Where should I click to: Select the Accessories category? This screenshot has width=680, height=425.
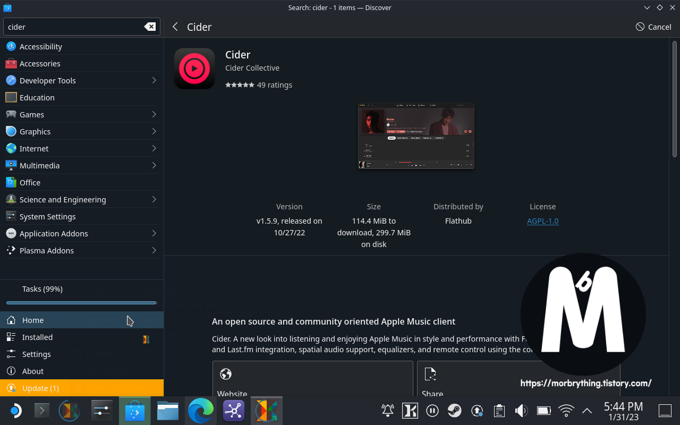(82, 64)
